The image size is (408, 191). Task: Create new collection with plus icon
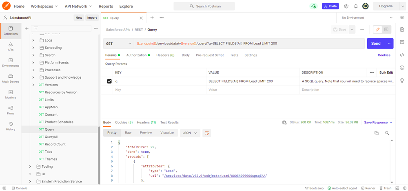point(27,29)
